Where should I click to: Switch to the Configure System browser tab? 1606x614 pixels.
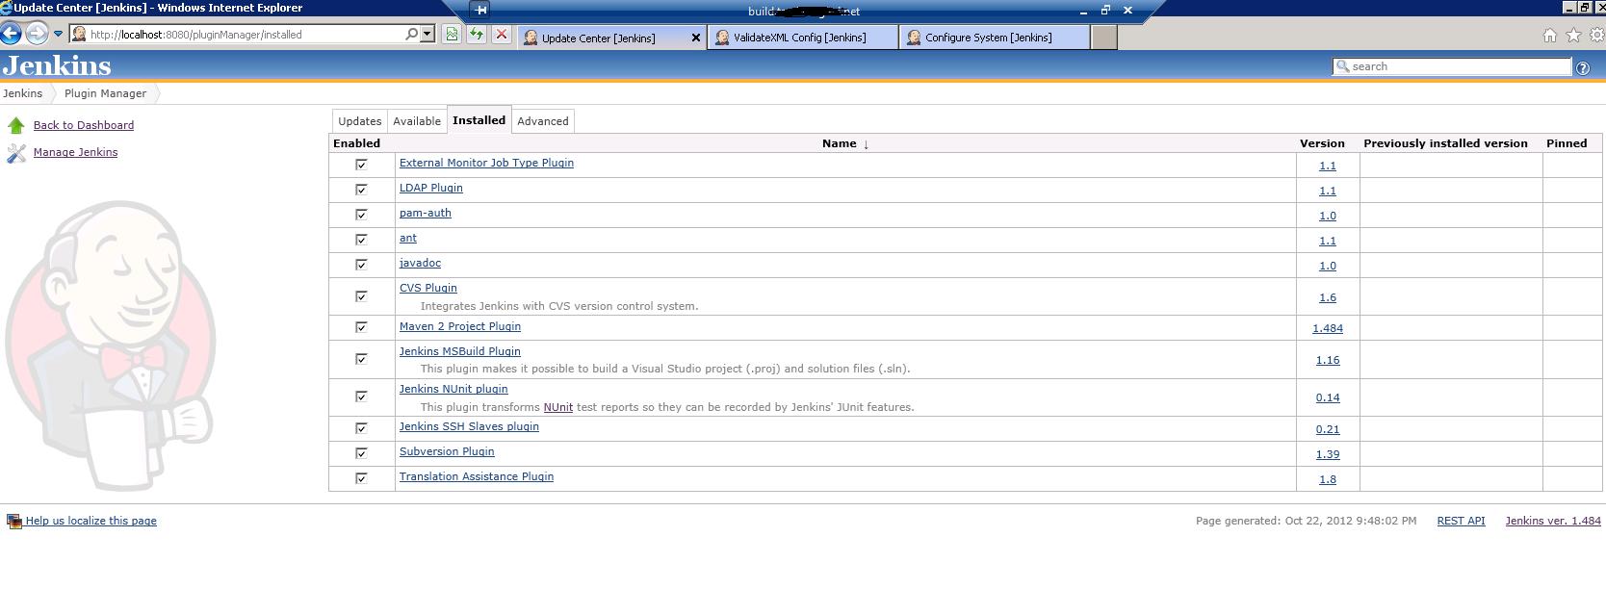click(994, 38)
